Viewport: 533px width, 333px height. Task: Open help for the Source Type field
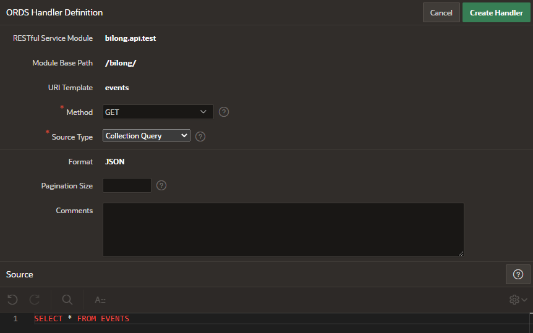200,137
